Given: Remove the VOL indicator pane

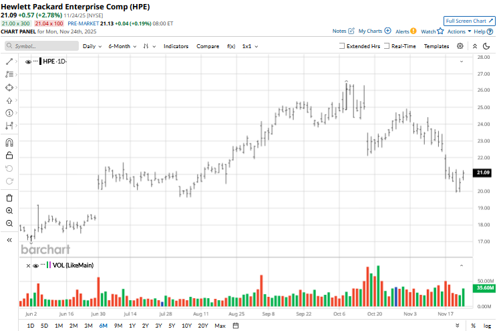Looking at the screenshot, I should [x=28, y=265].
